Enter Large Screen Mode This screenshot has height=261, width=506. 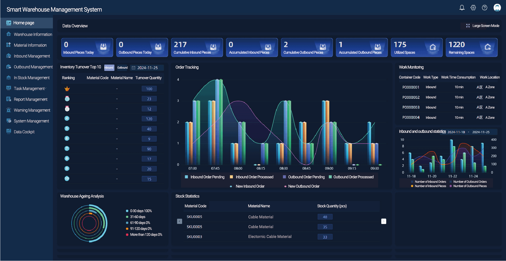pos(483,26)
